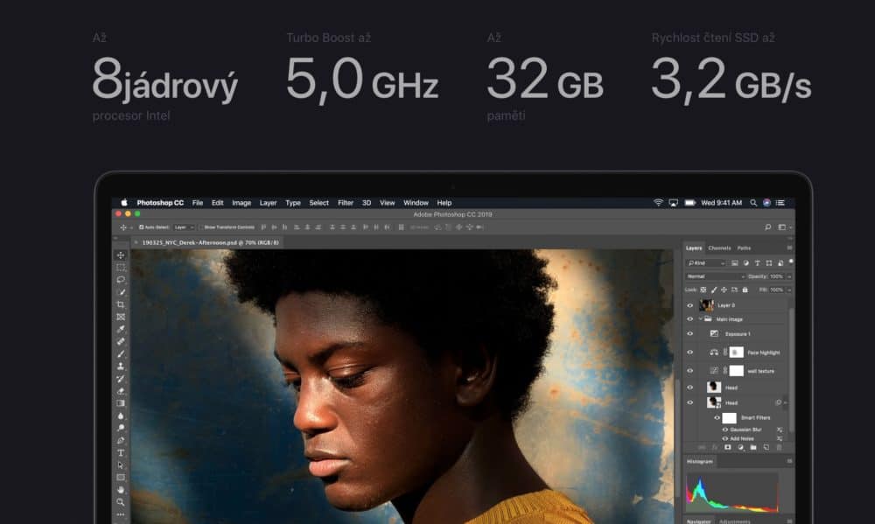
Task: Switch to the Paths tab
Action: click(x=744, y=248)
